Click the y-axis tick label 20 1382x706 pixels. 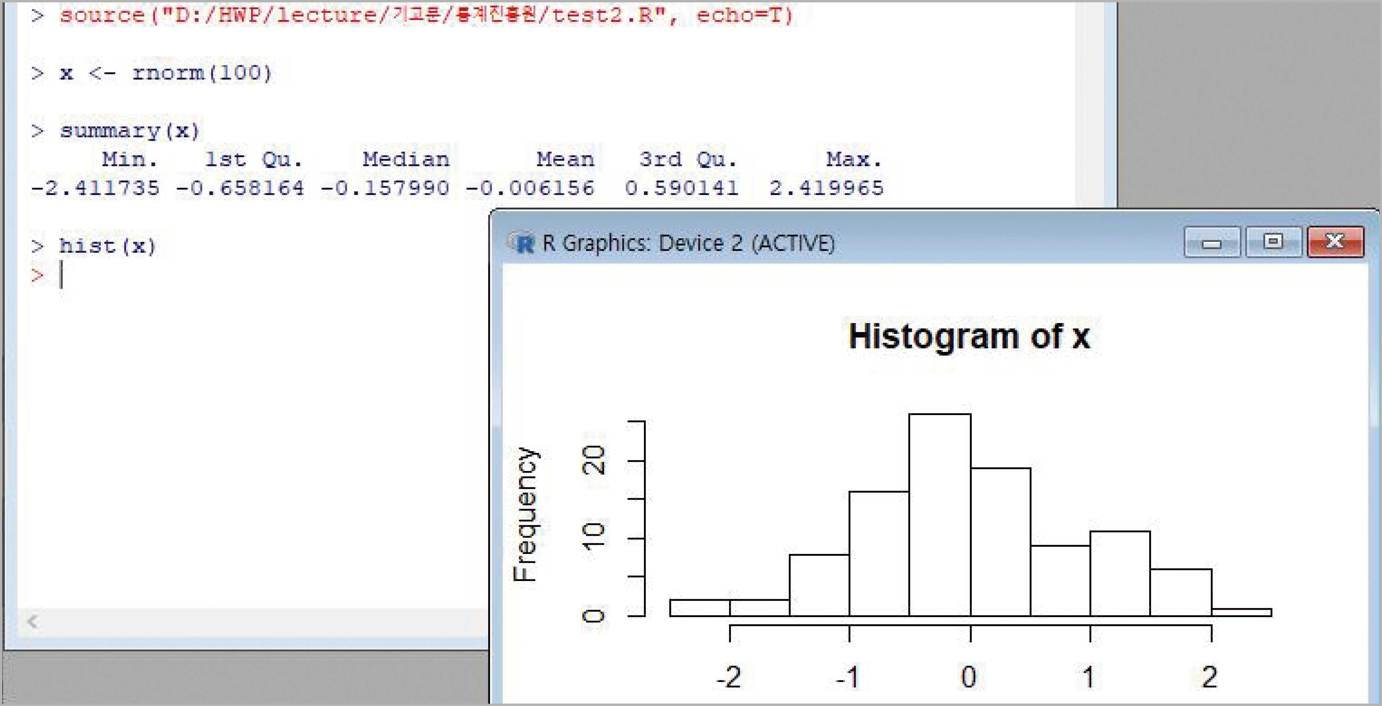coord(593,460)
